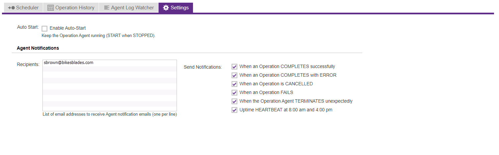Turn off Uptime HEARTBEAT notification checkbox
Image resolution: width=499 pixels, height=155 pixels.
234,110
